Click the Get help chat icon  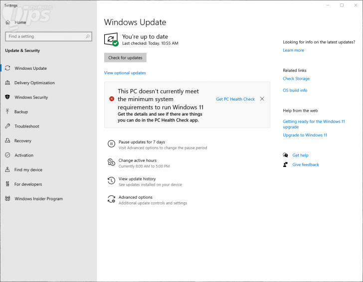pos(285,155)
